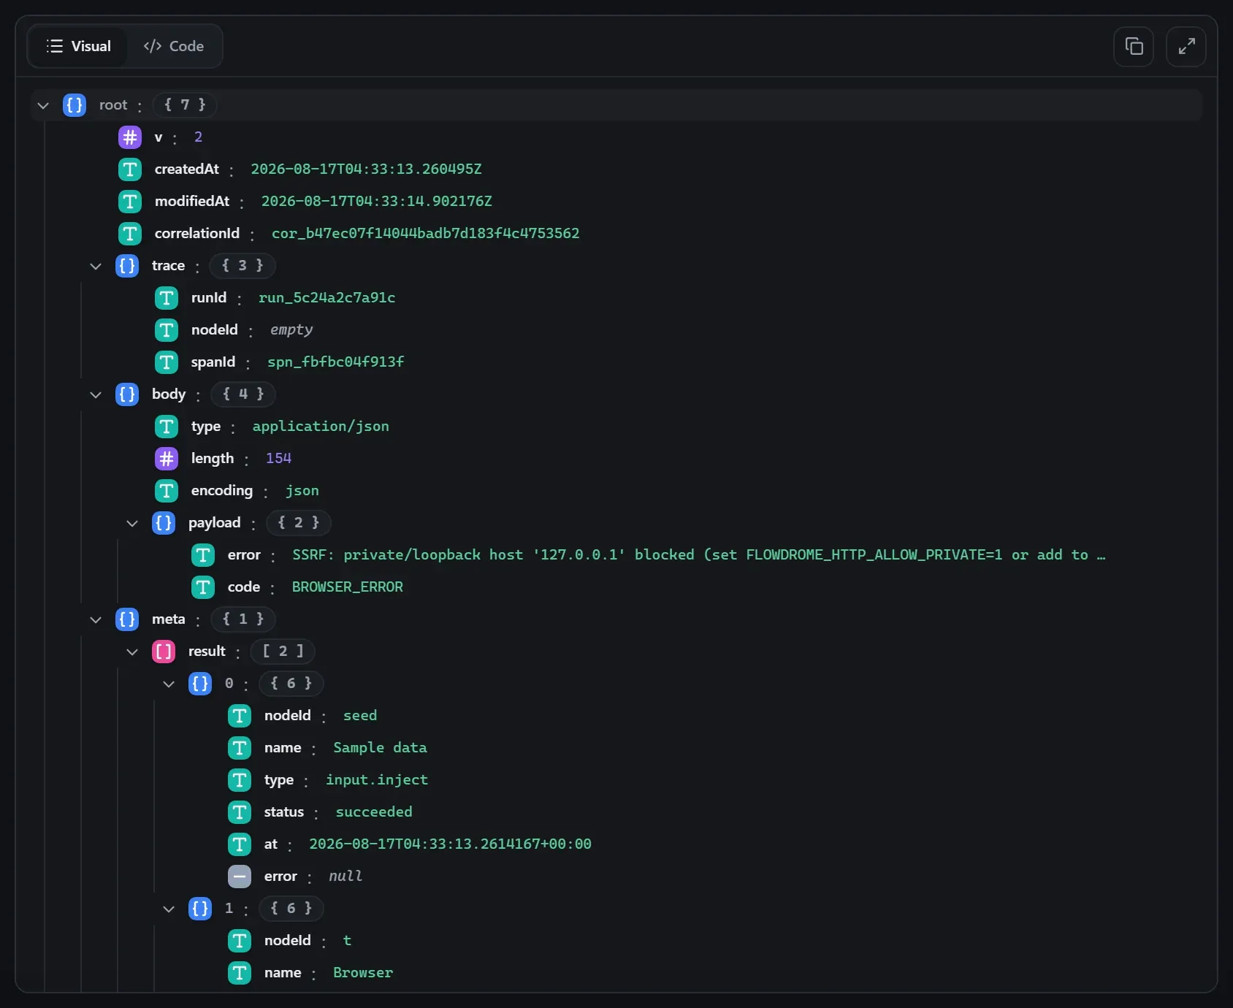
Task: Click the payload object type icon
Action: [x=164, y=523]
